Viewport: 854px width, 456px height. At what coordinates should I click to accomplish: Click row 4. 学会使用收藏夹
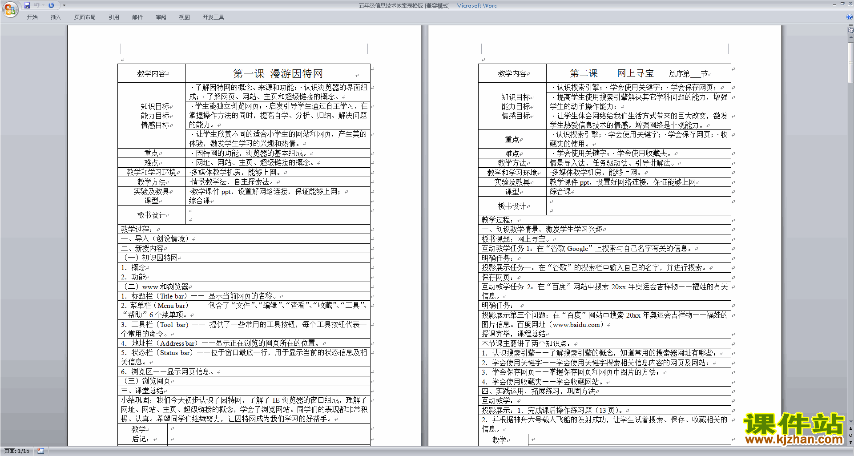tap(604, 382)
